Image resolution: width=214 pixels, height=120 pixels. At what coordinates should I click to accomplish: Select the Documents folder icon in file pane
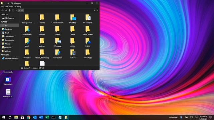(88, 17)
